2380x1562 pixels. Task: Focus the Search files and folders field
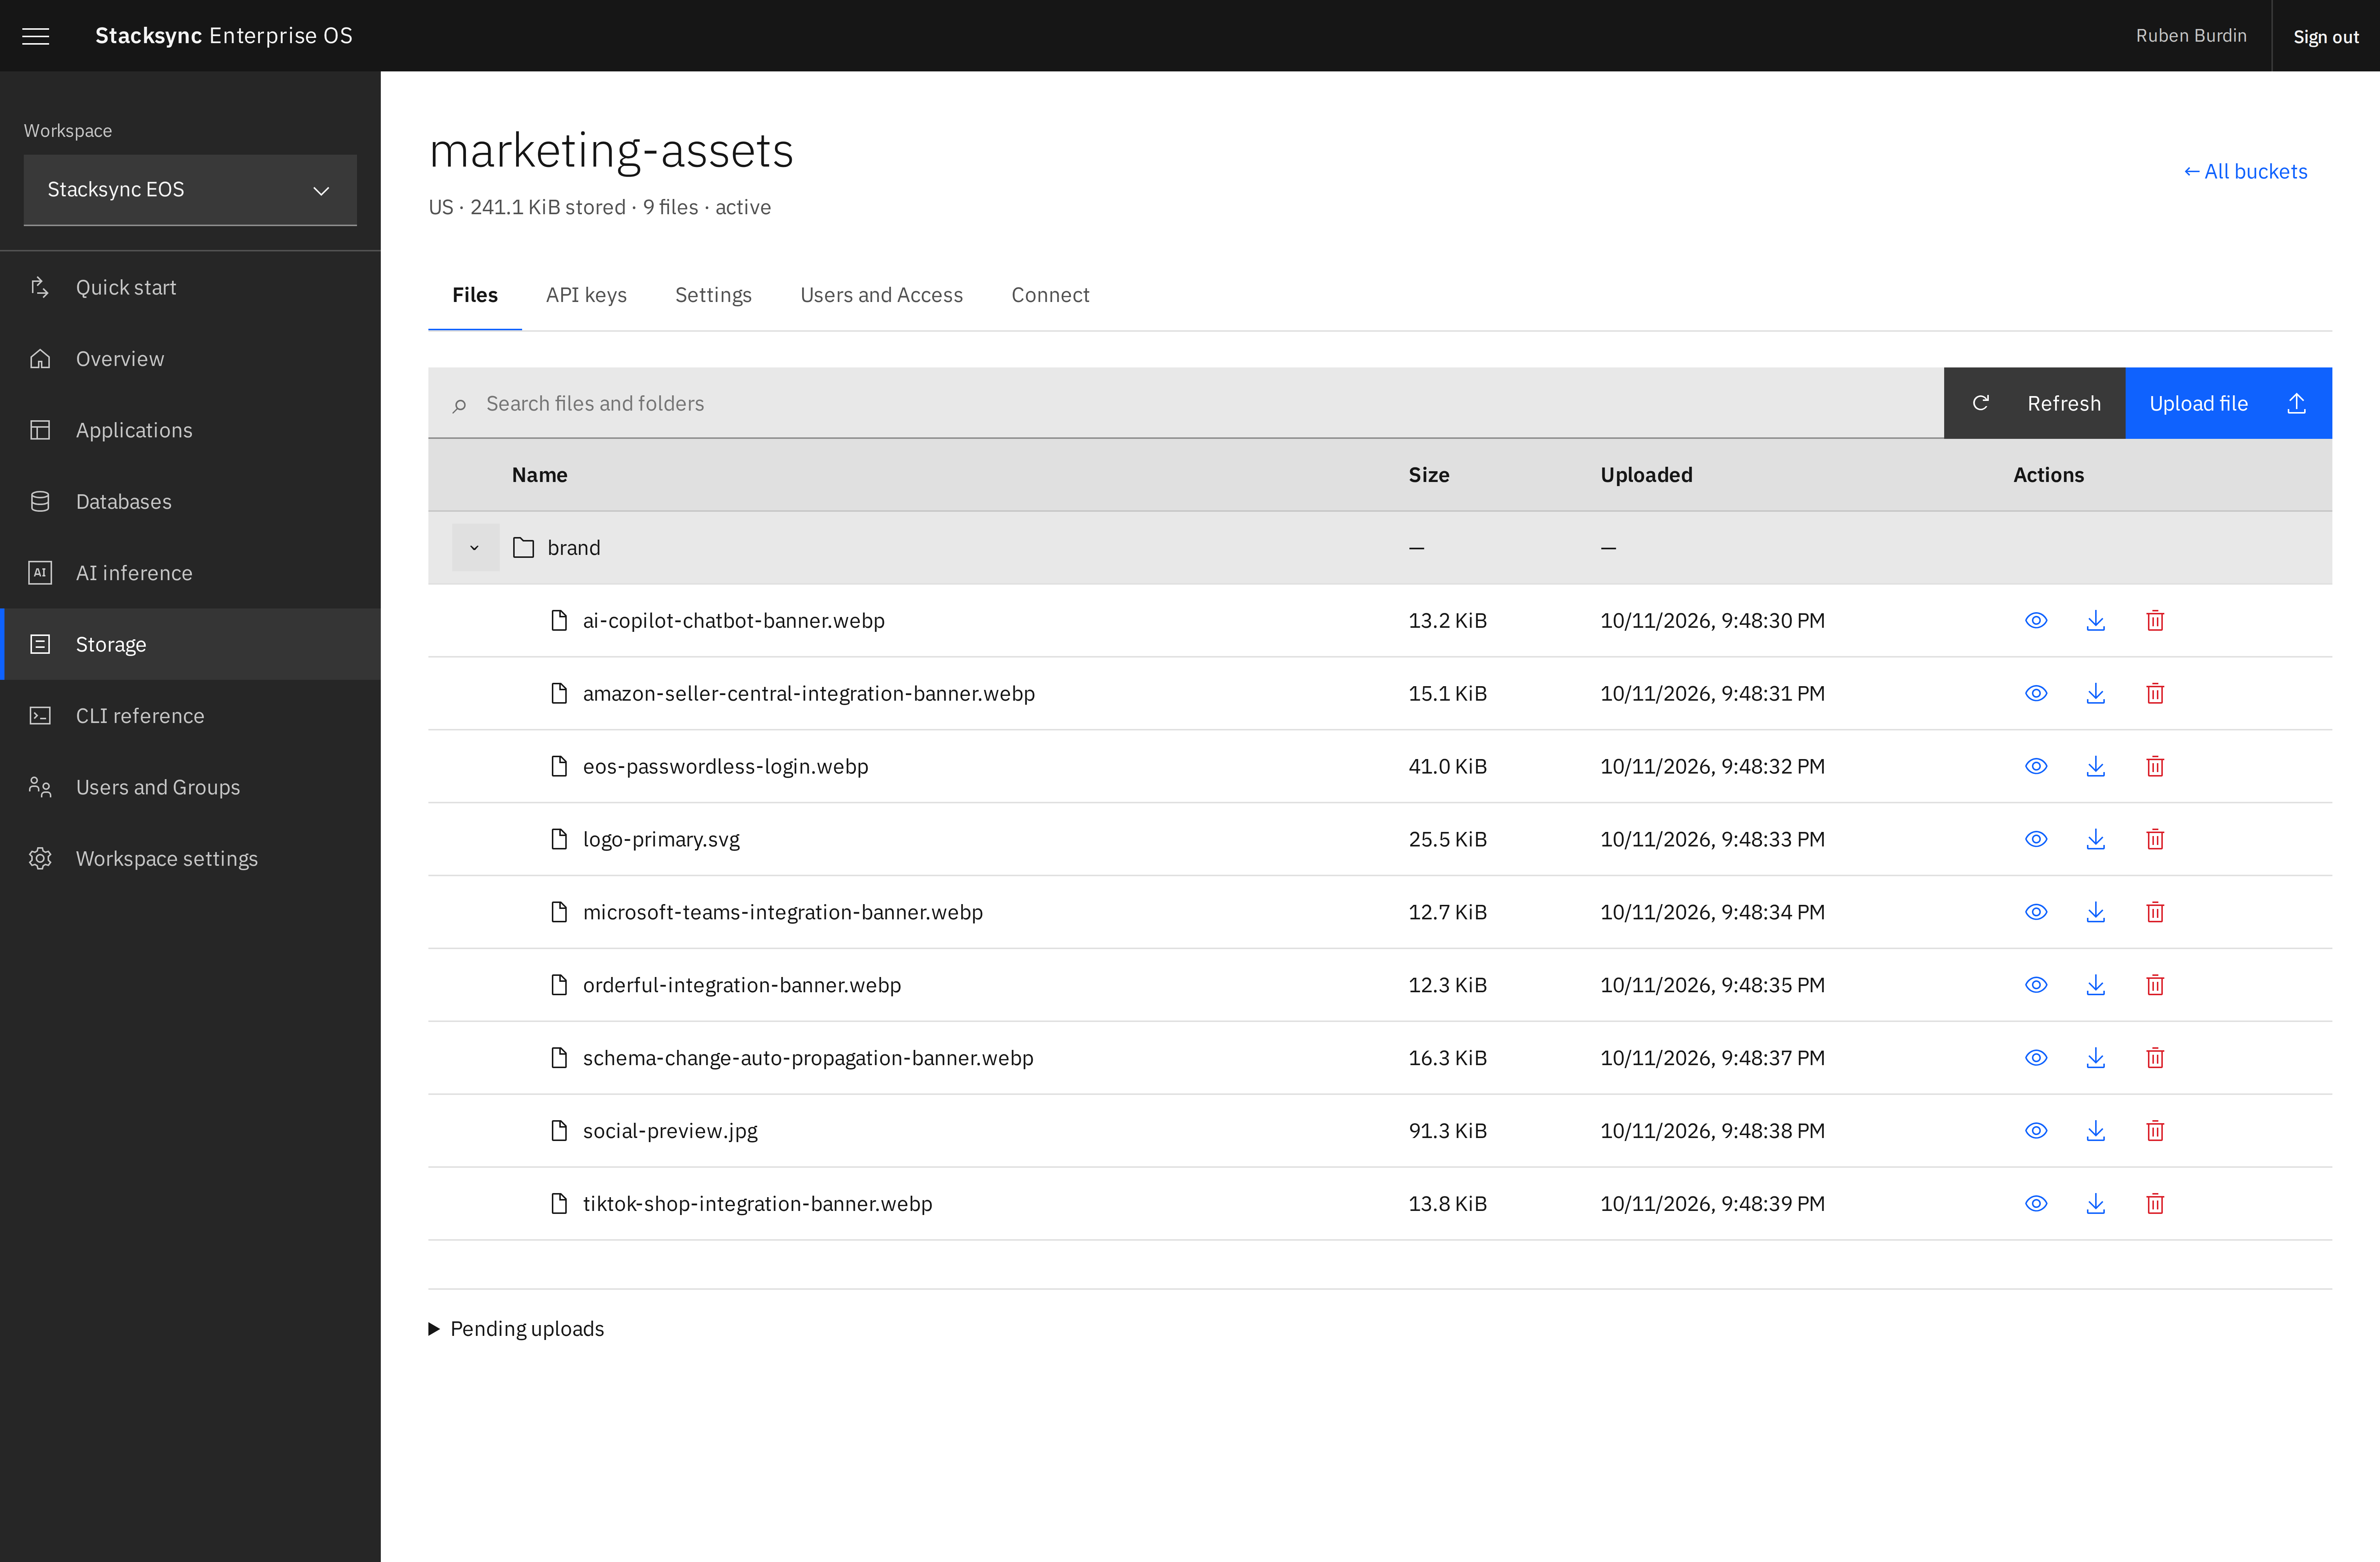coord(1186,404)
